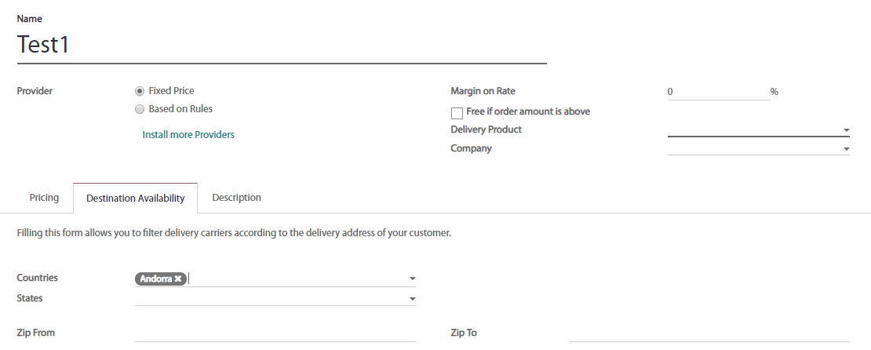Screen dimensions: 871x350
Task: Click the Company input field
Action: pos(753,148)
